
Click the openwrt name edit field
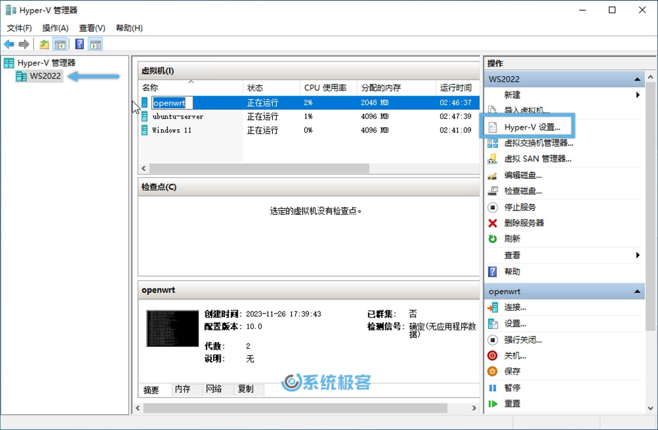(172, 103)
